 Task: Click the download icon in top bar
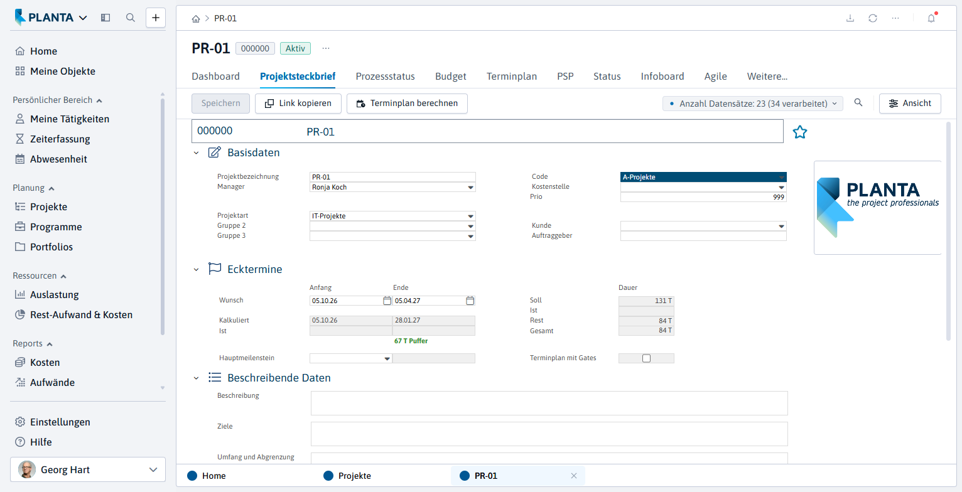coord(850,18)
